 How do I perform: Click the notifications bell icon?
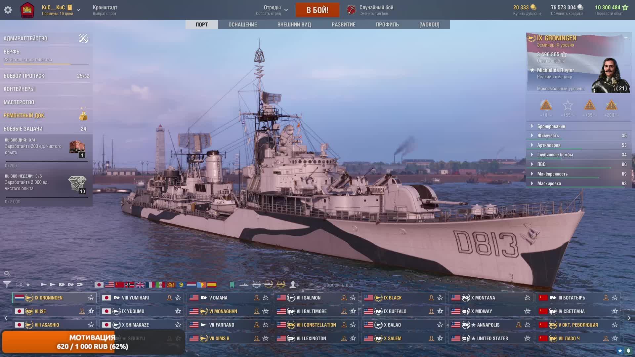628,351
